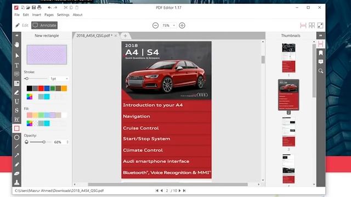Switch to Edit mode
The height and width of the screenshot is (197, 351).
click(22, 25)
